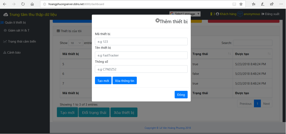
Task: Select the table row with Mã thiết bị 5
Action: (x=166, y=64)
